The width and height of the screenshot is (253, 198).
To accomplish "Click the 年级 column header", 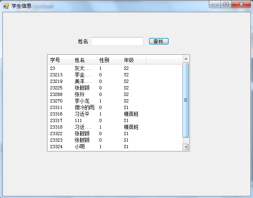I will 133,60.
